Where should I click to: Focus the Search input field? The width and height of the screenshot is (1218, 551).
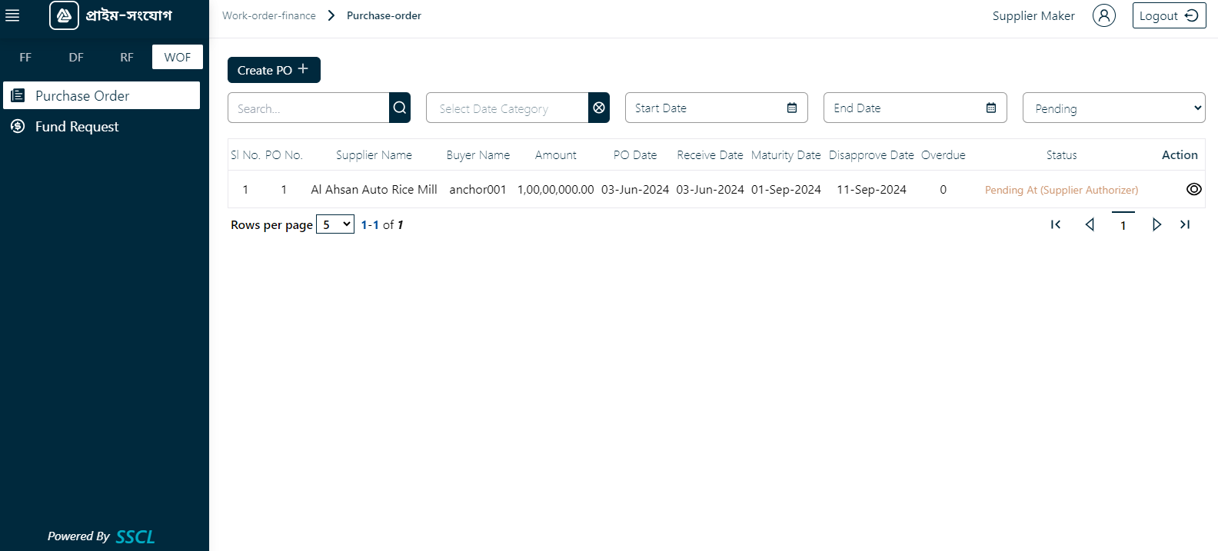coord(308,108)
